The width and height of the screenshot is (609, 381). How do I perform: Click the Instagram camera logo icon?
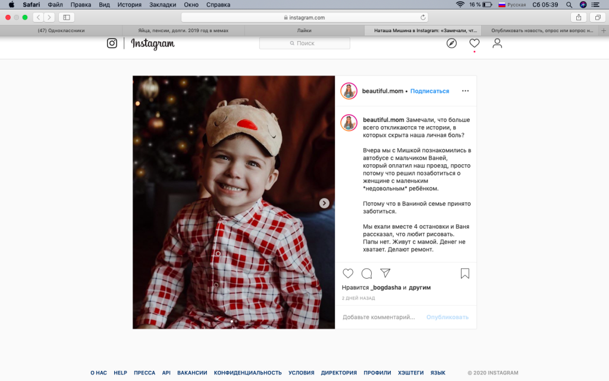[112, 43]
